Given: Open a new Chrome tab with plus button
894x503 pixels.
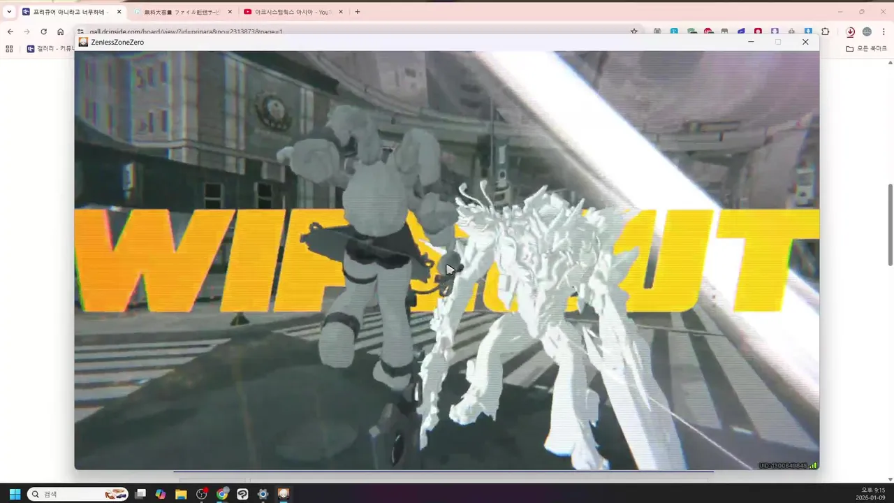Looking at the screenshot, I should coord(358,12).
